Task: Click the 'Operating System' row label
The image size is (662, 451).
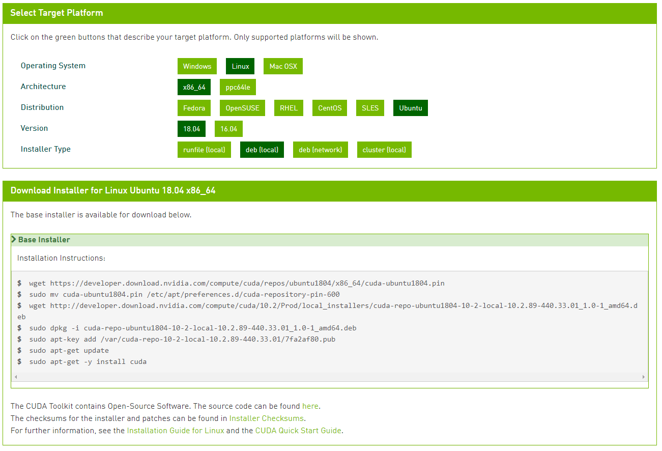Action: point(53,66)
